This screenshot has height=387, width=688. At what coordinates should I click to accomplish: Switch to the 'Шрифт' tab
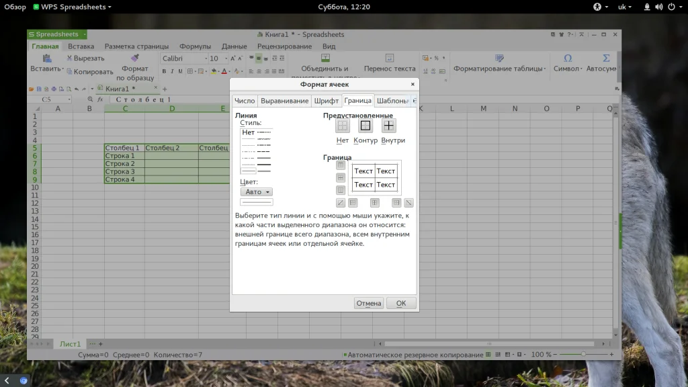coord(327,101)
